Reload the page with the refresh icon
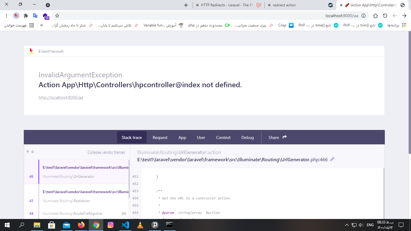411x231 pixels. tap(385, 16)
